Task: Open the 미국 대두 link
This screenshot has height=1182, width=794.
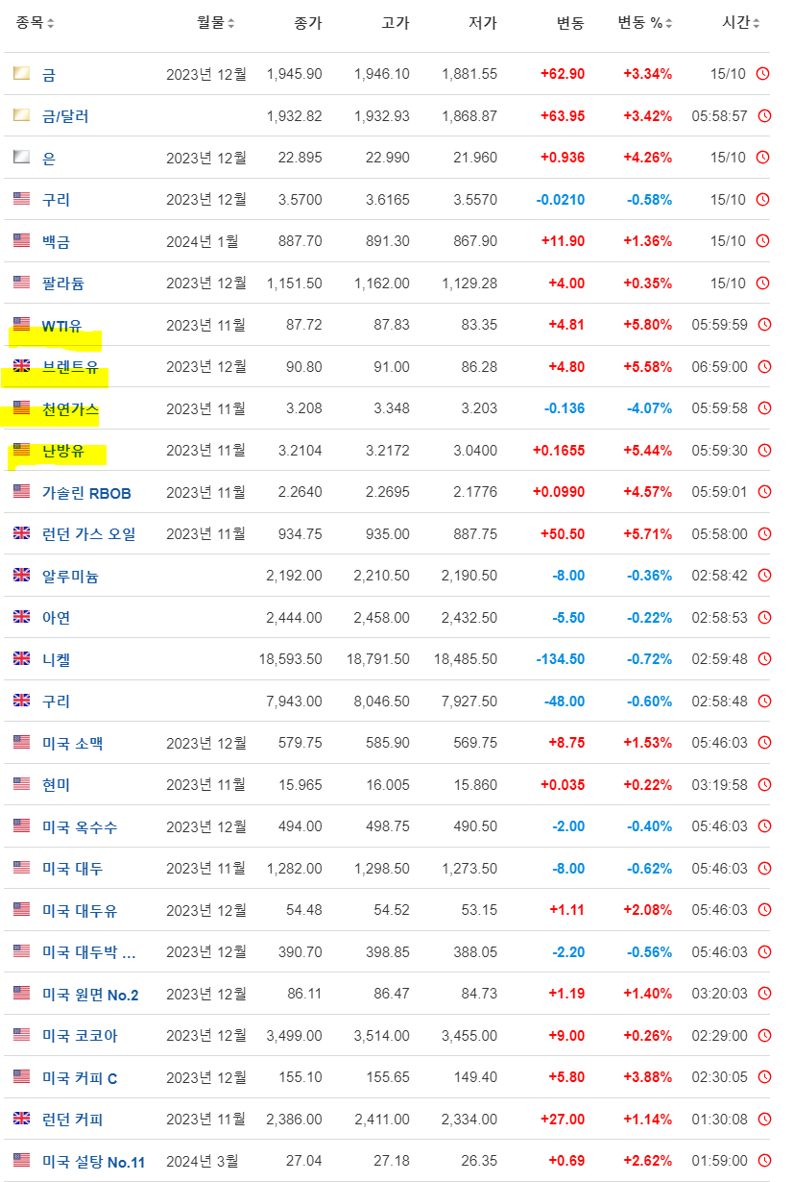Action: pos(72,869)
